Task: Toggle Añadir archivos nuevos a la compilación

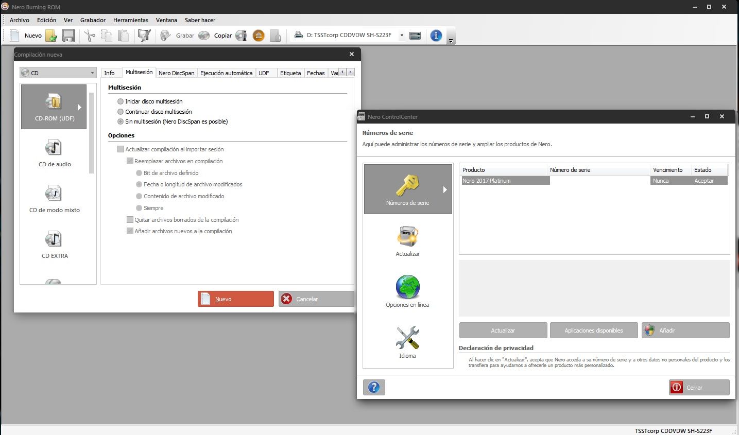Action: click(130, 231)
